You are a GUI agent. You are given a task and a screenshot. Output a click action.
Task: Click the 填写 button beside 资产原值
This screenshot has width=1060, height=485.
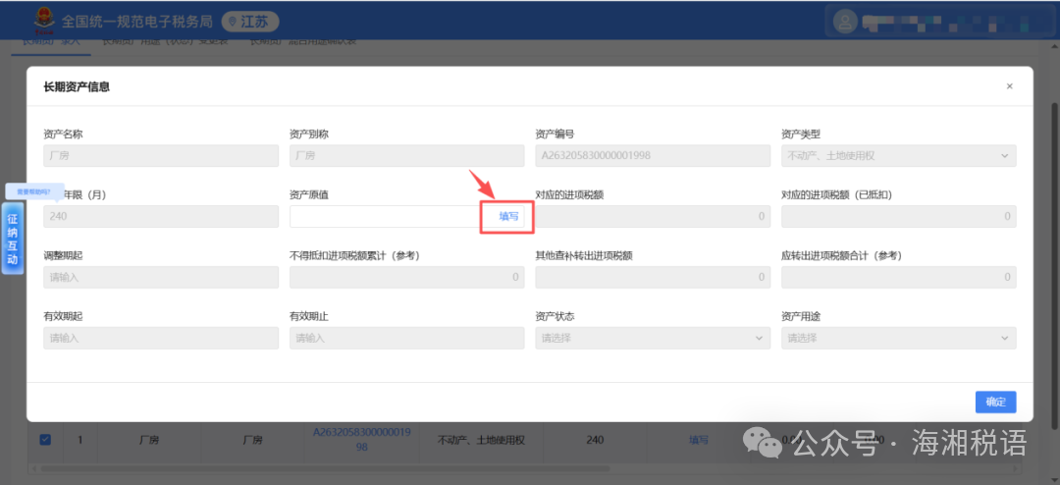(x=508, y=216)
